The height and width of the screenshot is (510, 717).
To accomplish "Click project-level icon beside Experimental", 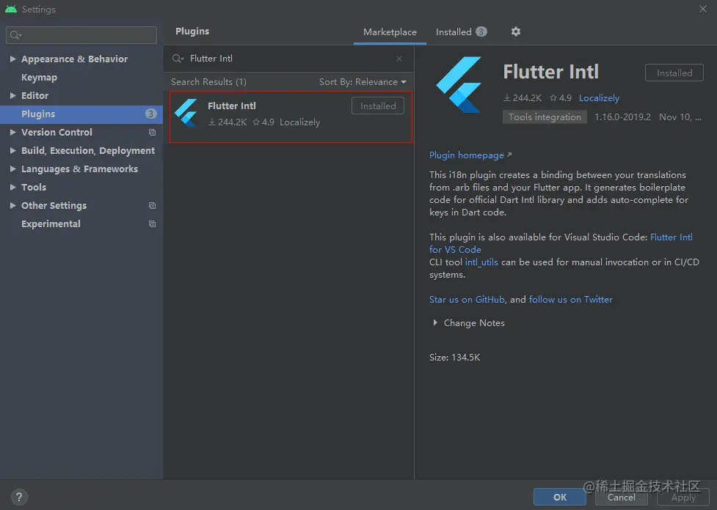I will tap(152, 224).
